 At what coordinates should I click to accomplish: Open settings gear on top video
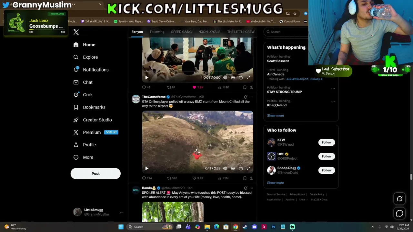click(233, 78)
